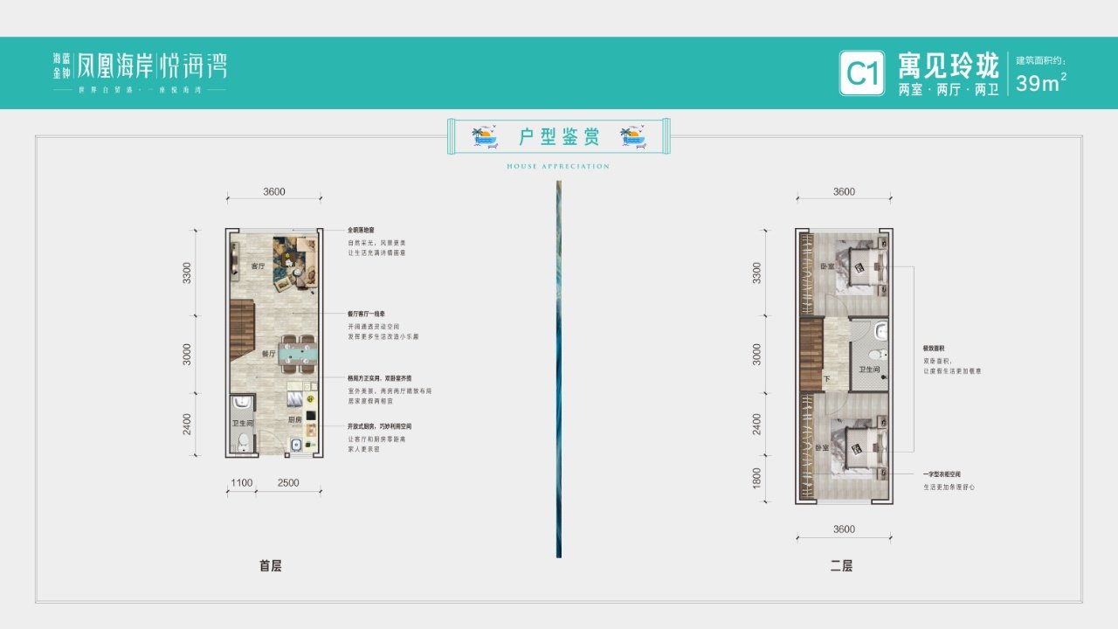This screenshot has height=629, width=1118.
Task: Click the 3000 dimension beside the second-floor plan
Action: (756, 354)
